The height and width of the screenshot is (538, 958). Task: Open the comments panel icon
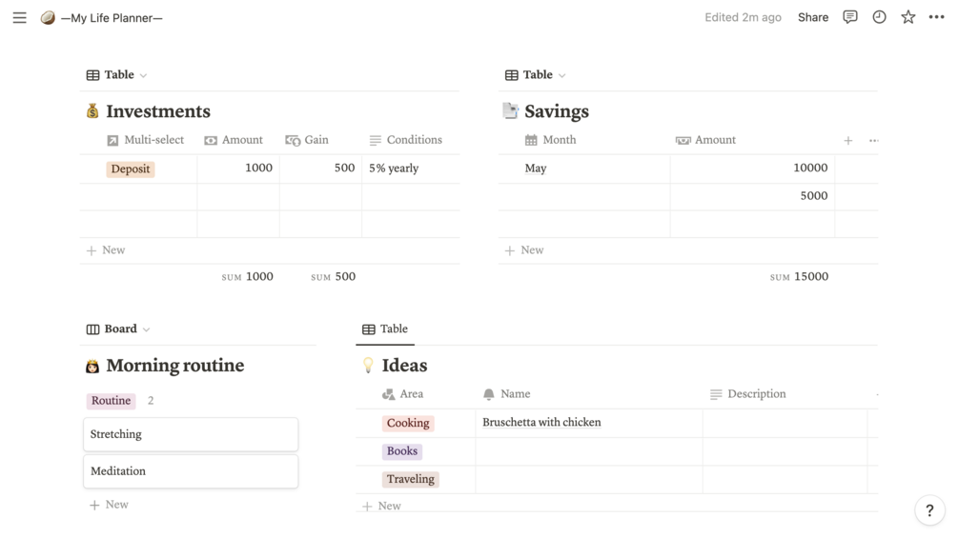pyautogui.click(x=850, y=17)
